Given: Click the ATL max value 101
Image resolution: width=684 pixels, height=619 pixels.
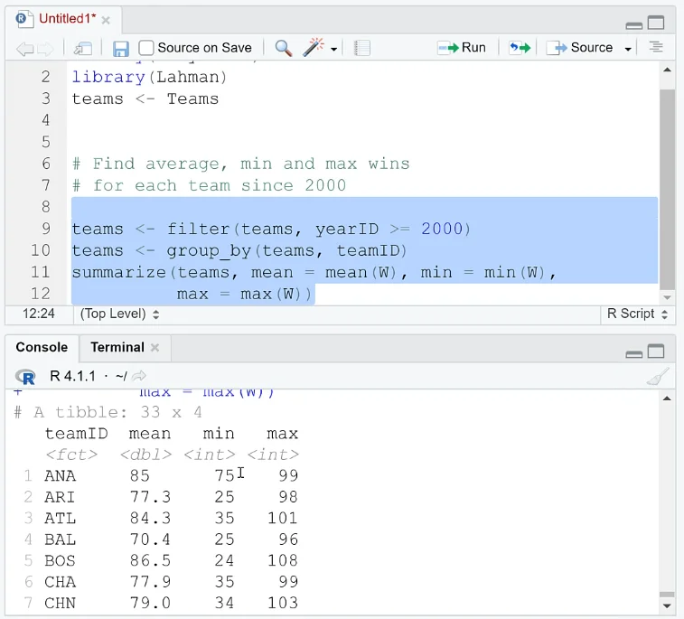Looking at the screenshot, I should click(x=283, y=518).
